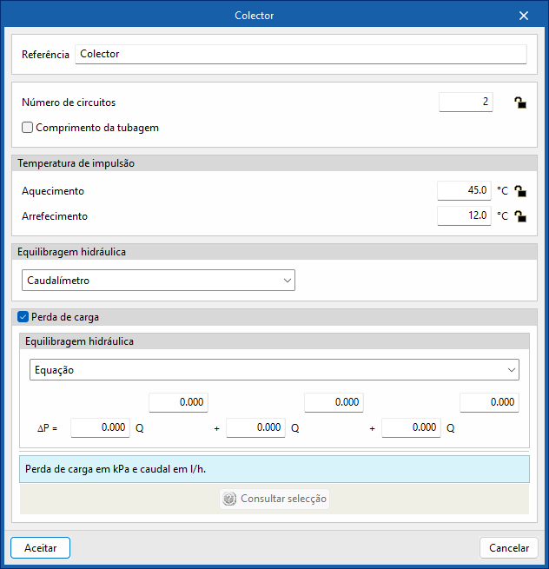Click the Temperatura de impulsão header

[274, 163]
